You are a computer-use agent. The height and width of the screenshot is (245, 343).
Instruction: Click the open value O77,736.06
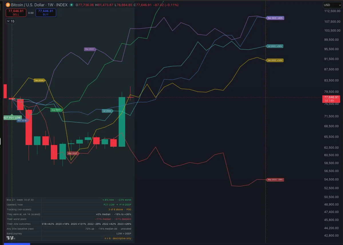pos(85,5)
